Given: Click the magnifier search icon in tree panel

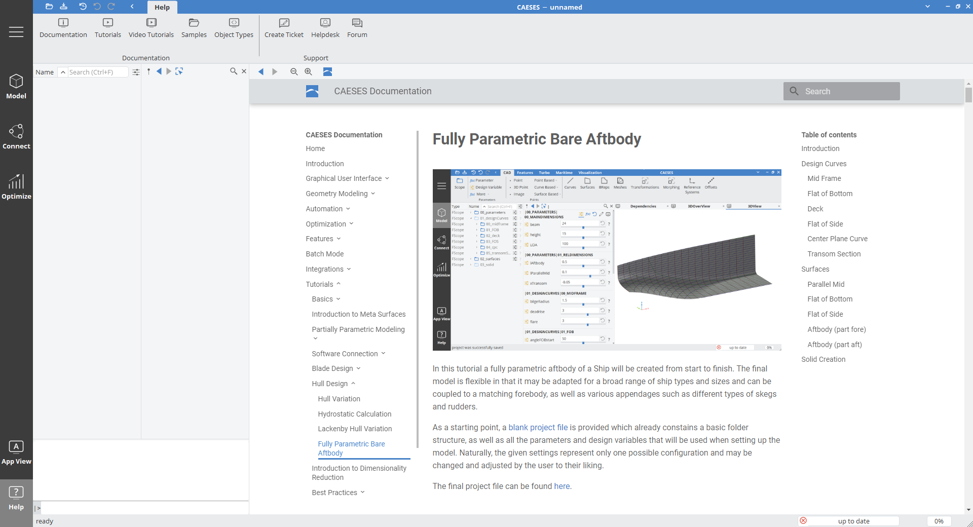Looking at the screenshot, I should (234, 71).
